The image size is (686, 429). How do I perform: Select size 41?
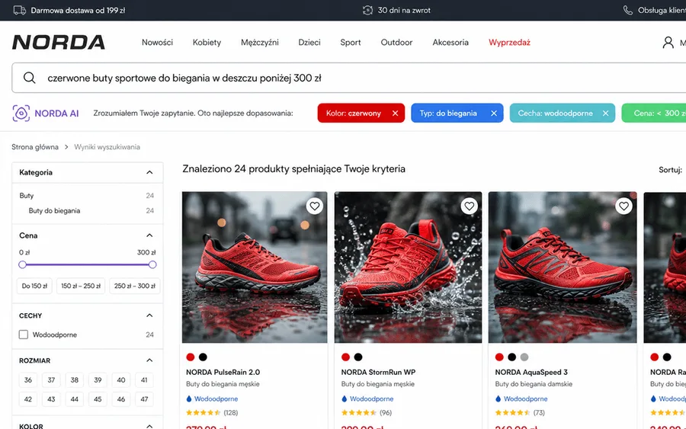point(144,380)
